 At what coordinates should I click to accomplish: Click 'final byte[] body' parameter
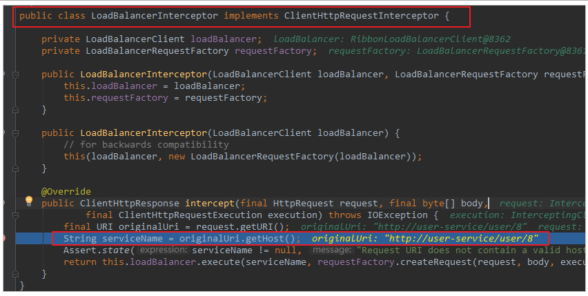tap(436, 204)
